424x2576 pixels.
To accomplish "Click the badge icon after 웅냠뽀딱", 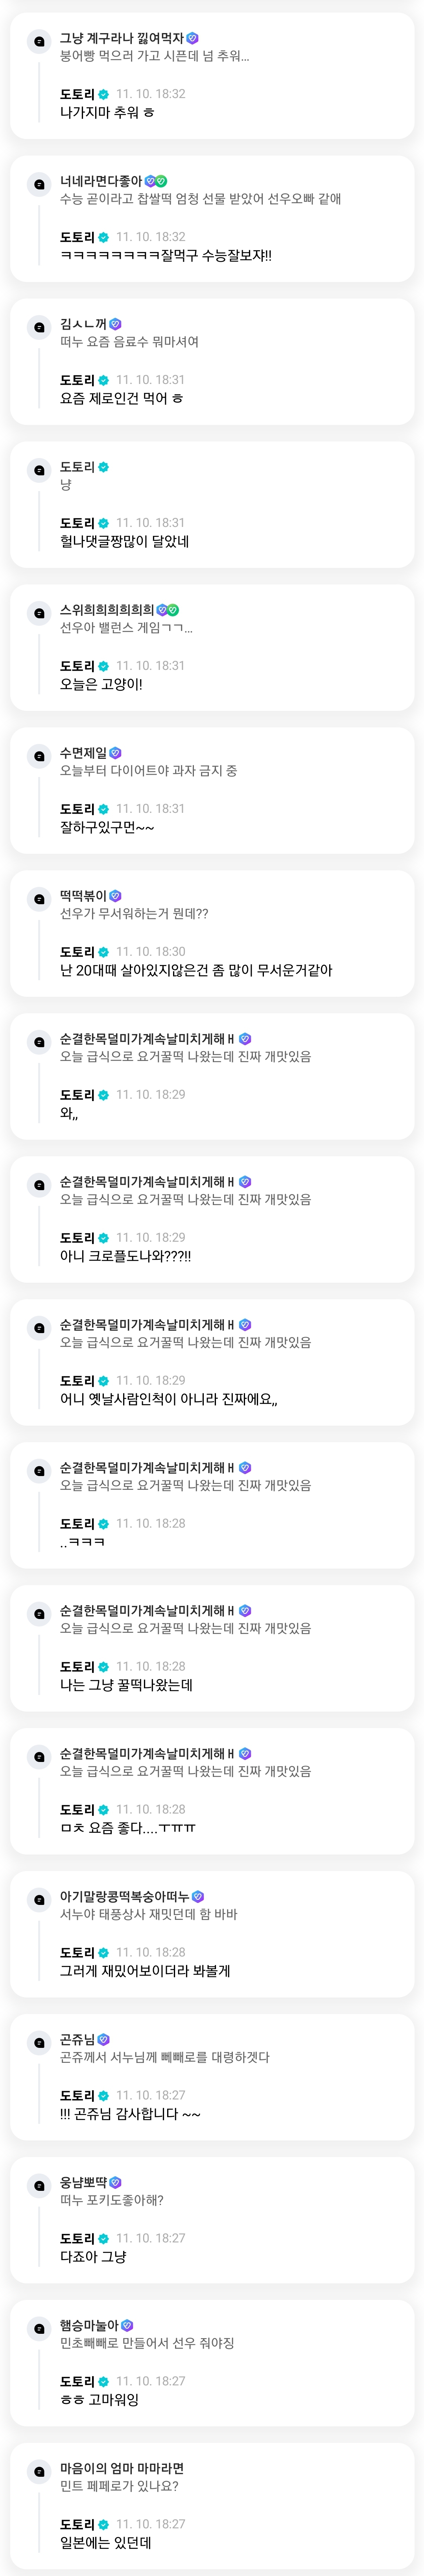I will point(116,2182).
